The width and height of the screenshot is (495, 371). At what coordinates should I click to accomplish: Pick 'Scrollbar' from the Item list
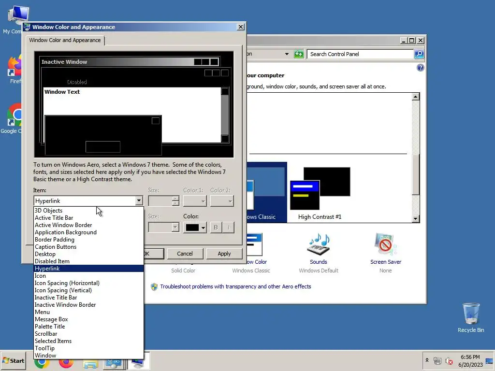point(88,334)
